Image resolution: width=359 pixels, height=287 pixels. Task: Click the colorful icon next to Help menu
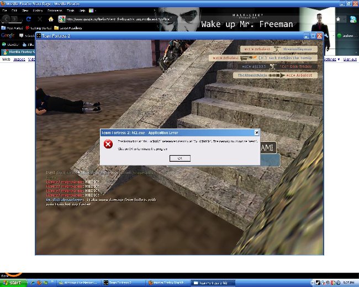(x=91, y=10)
